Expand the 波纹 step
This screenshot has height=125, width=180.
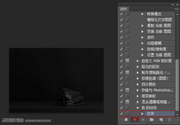point(143,37)
